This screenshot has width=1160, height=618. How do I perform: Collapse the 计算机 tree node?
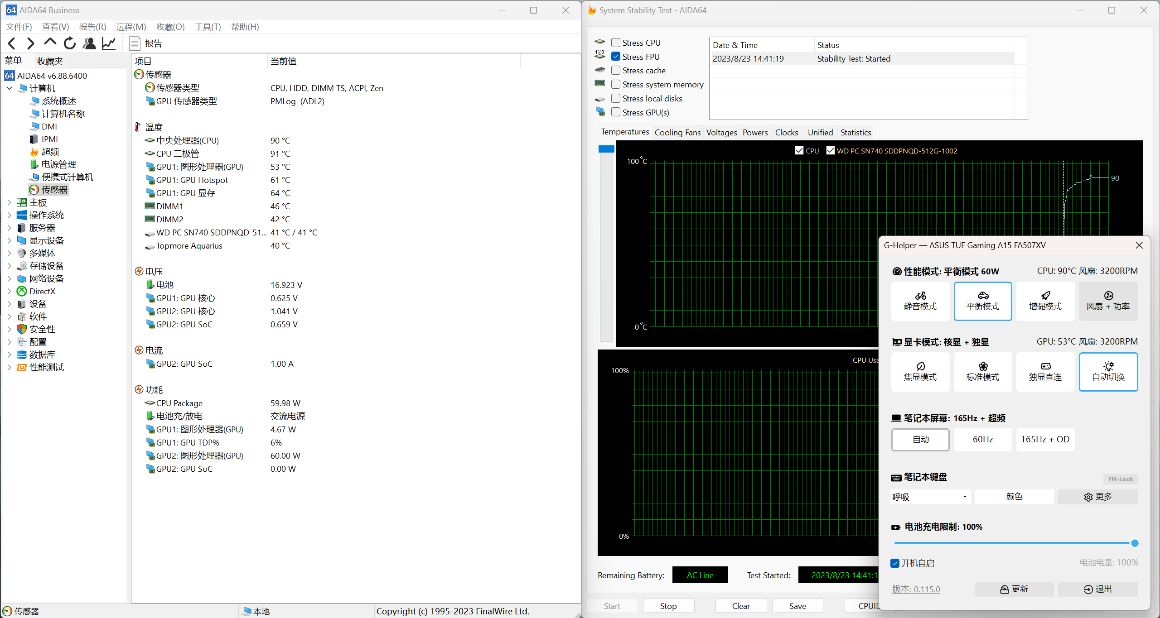tap(9, 88)
